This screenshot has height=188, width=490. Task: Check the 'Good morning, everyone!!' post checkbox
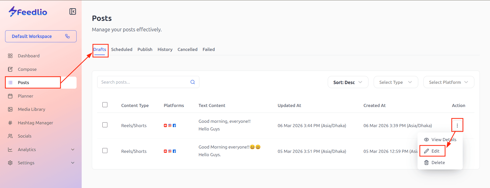105,125
